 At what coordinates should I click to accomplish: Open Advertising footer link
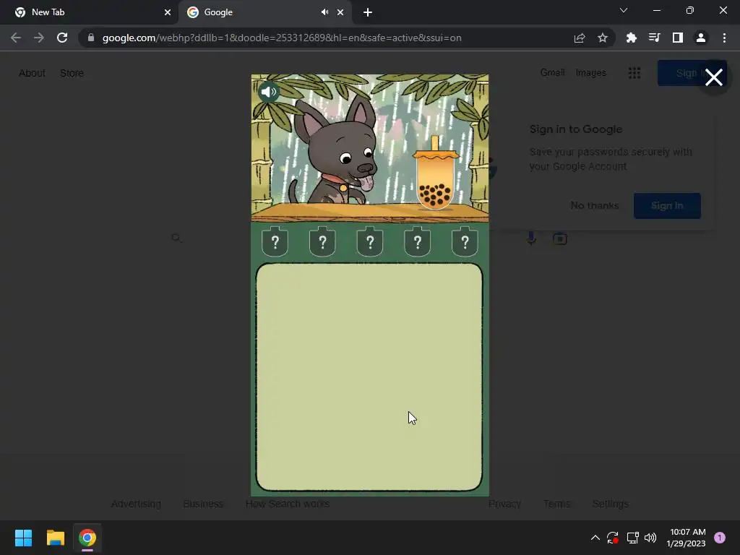tap(136, 504)
